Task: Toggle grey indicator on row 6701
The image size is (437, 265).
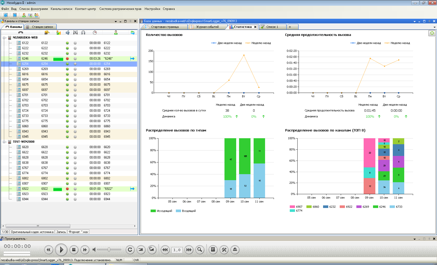Action: (x=75, y=95)
